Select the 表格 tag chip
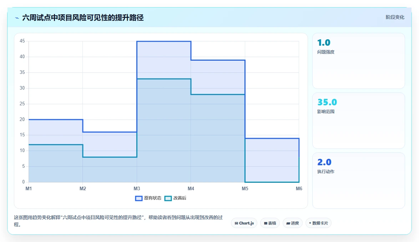Viewport: 419px width, 242px height. [x=270, y=223]
